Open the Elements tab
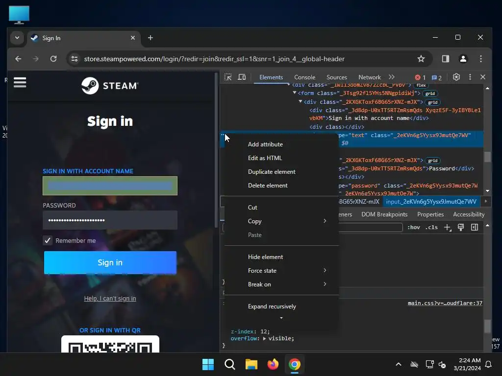 point(271,77)
